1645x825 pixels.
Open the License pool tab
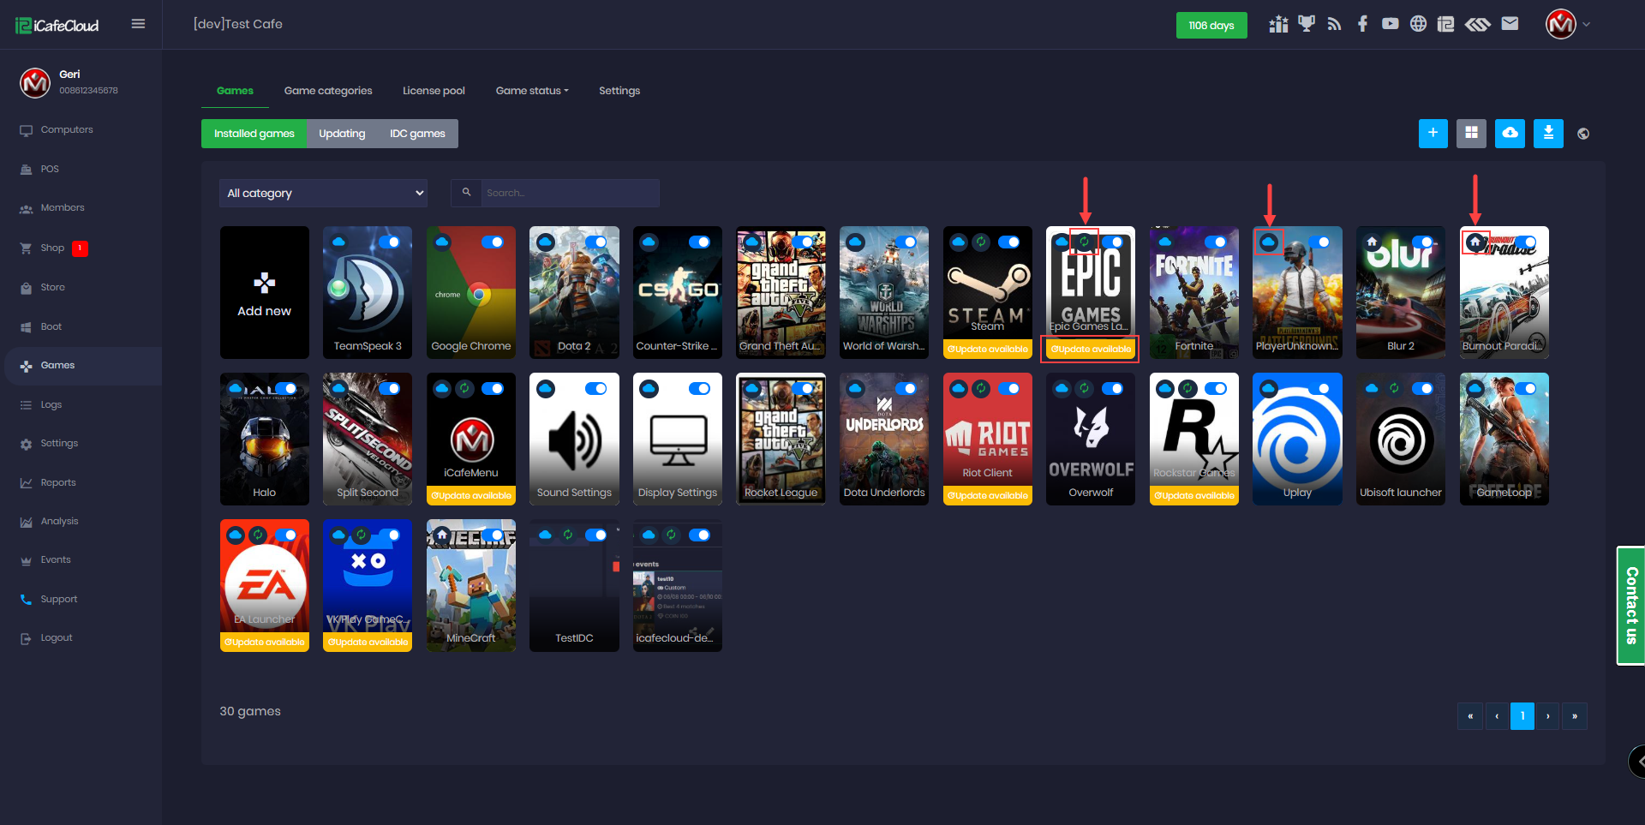(x=434, y=91)
